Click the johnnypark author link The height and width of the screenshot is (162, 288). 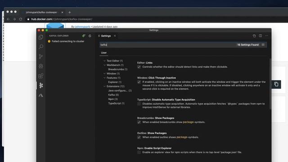[x=82, y=27]
